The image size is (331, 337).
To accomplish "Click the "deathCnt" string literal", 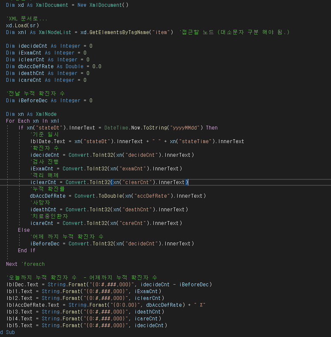I will 137,210.
